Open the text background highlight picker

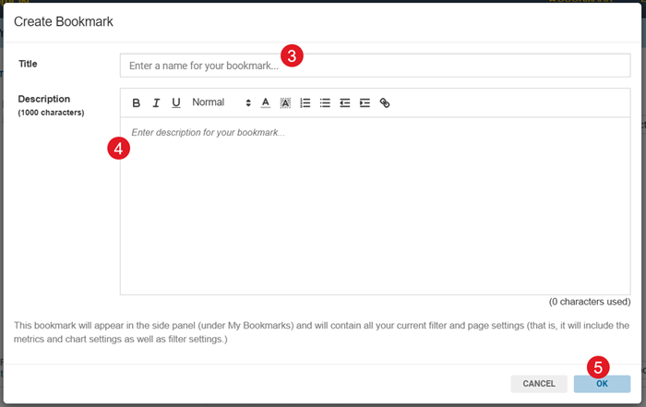[285, 102]
